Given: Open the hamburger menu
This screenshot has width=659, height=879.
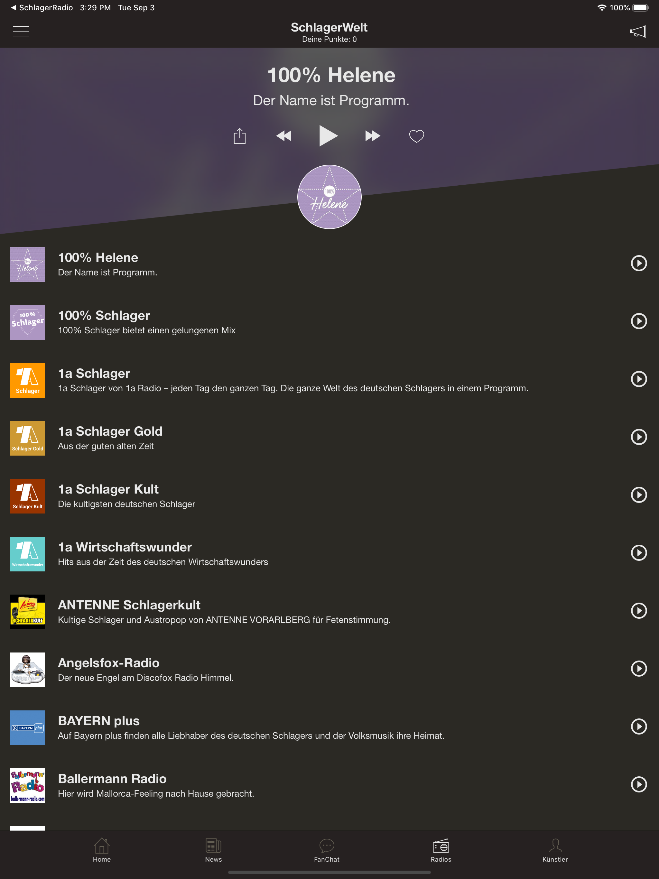Looking at the screenshot, I should point(21,31).
